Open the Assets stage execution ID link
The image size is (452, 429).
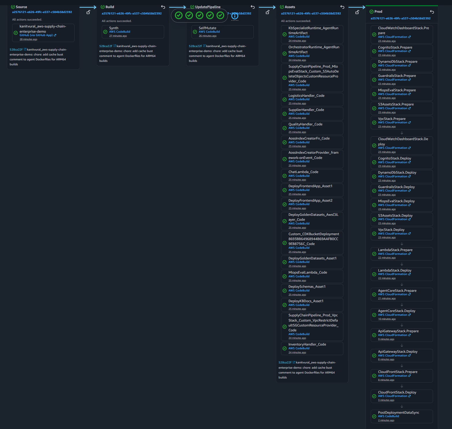tap(311, 14)
